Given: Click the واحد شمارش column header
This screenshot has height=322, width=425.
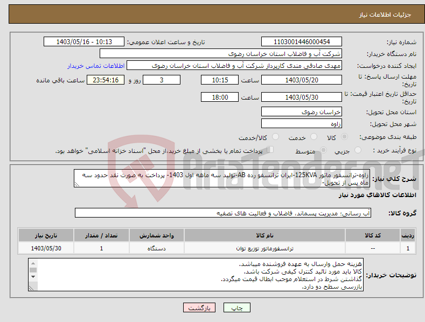Looking at the screenshot, I should click(x=157, y=235).
